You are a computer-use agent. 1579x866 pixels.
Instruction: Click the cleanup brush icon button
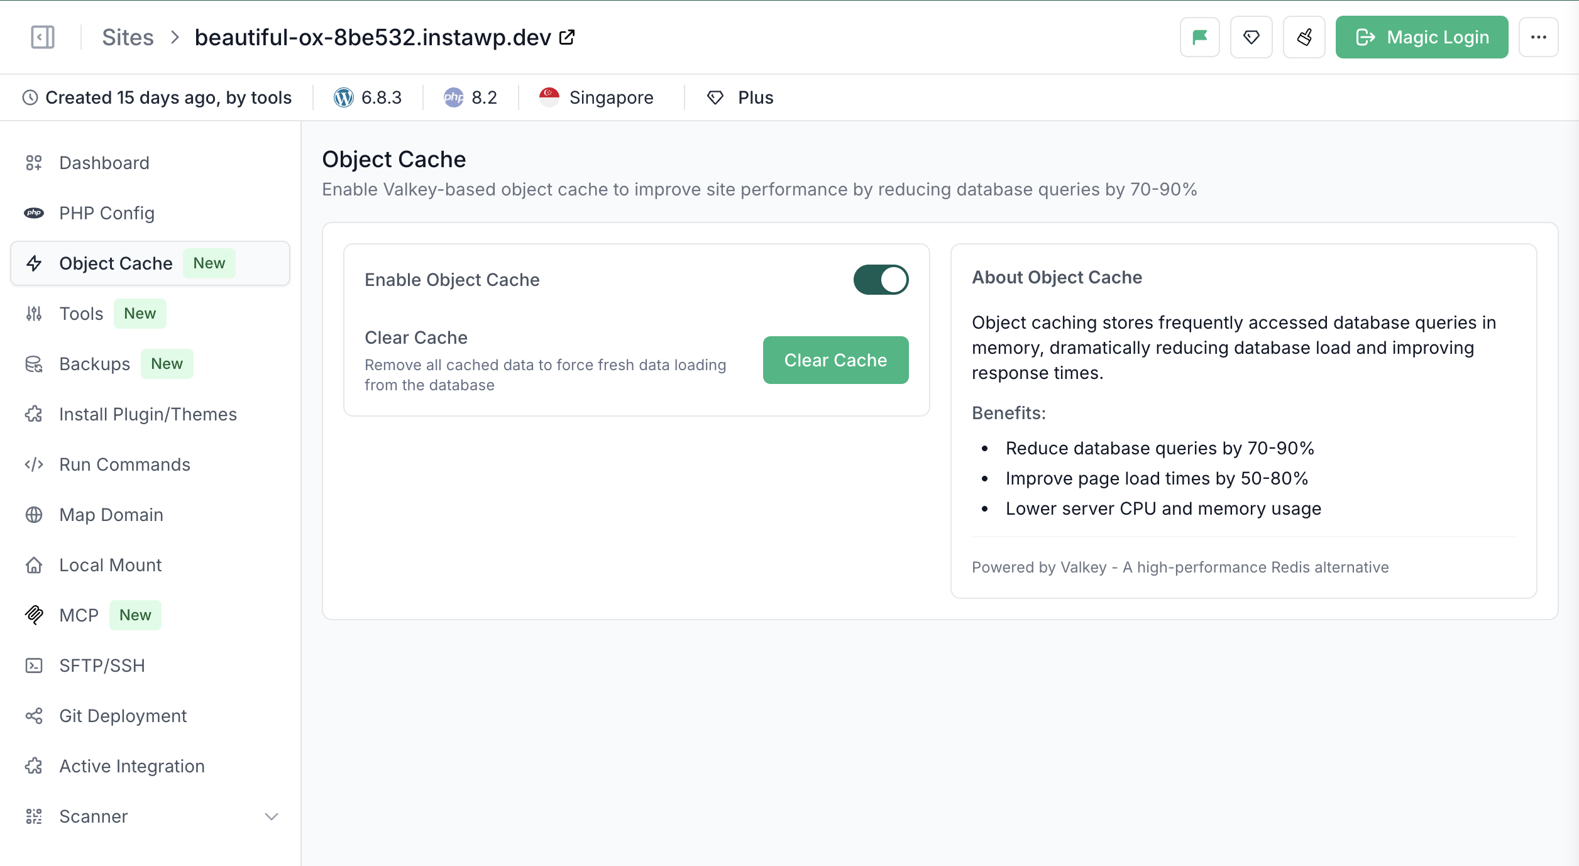pos(1304,37)
